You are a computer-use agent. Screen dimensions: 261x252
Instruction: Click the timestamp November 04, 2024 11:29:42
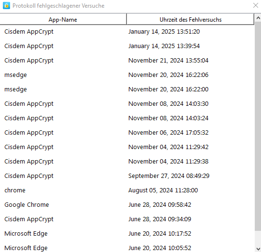(168, 147)
